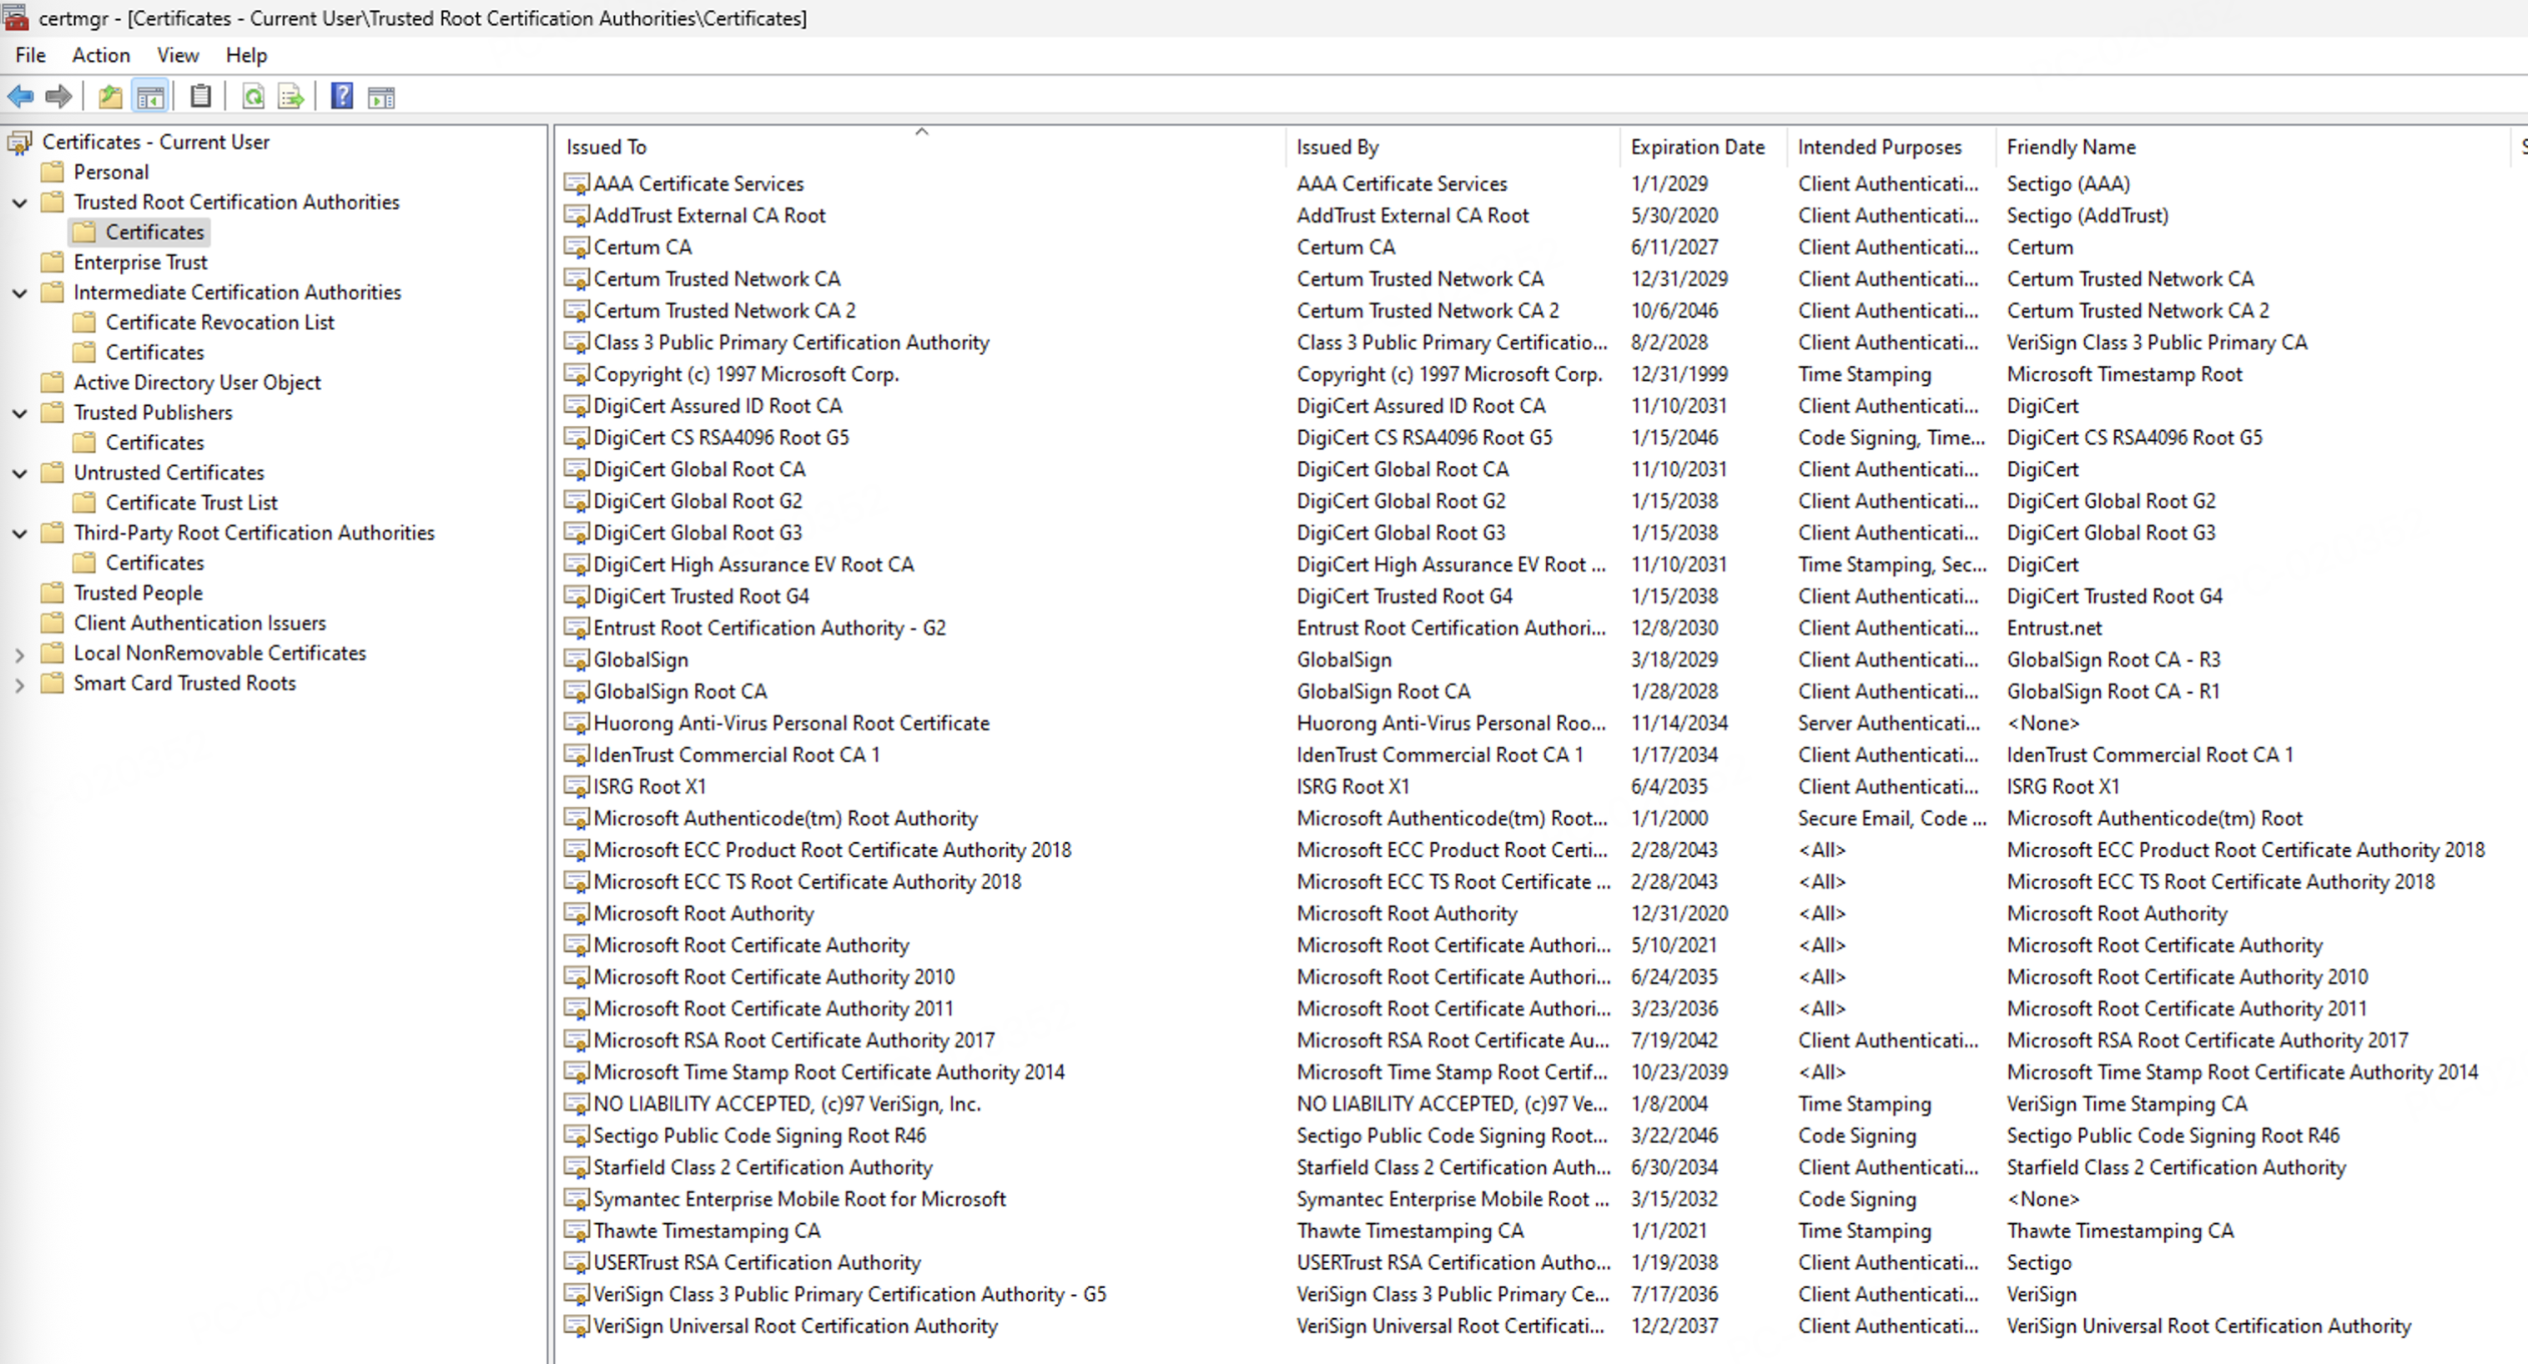Viewport: 2528px width, 1364px height.
Task: Click the Export List toolbar icon
Action: (x=290, y=96)
